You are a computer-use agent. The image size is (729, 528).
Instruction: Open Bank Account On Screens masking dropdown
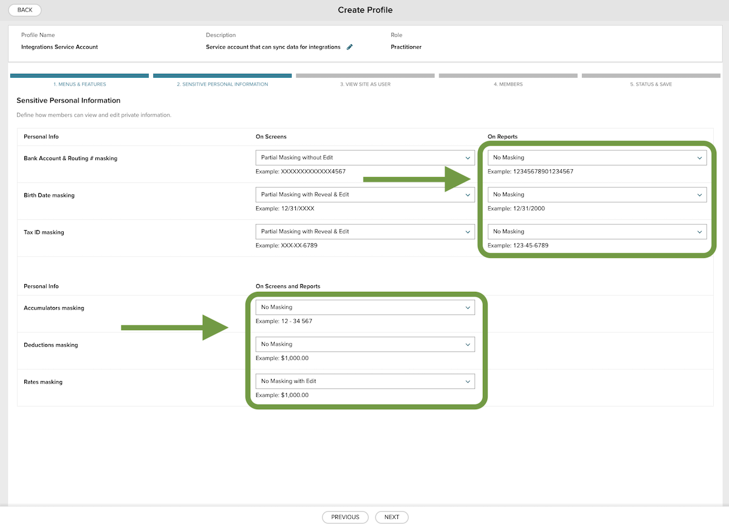364,158
